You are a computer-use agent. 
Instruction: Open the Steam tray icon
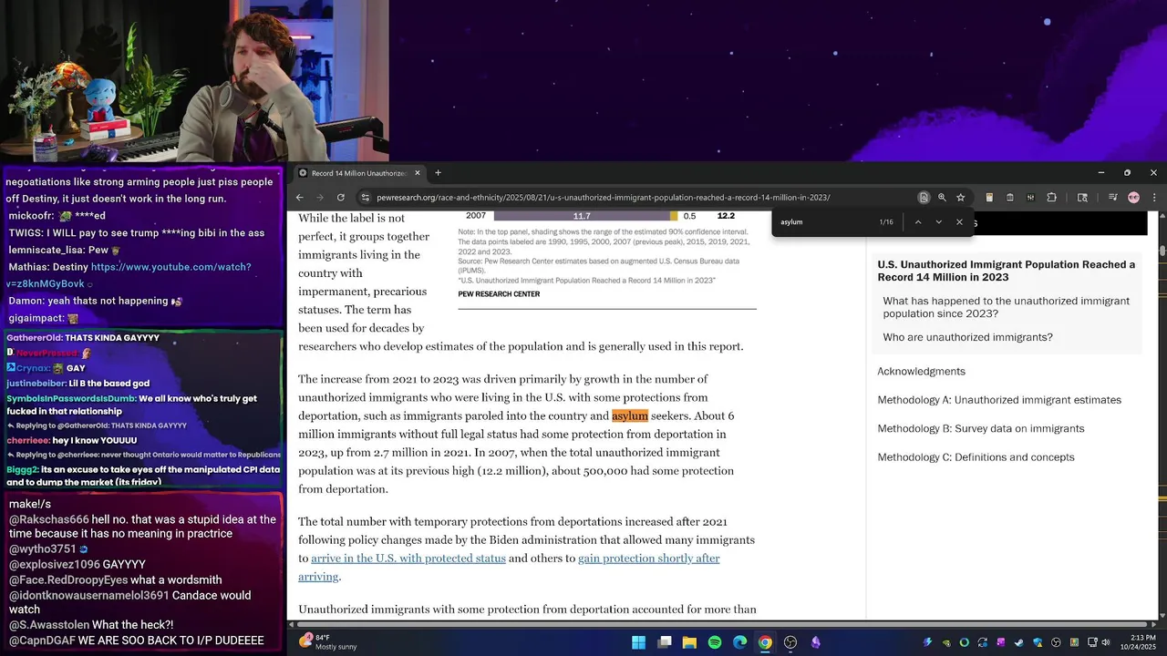coord(1019,642)
